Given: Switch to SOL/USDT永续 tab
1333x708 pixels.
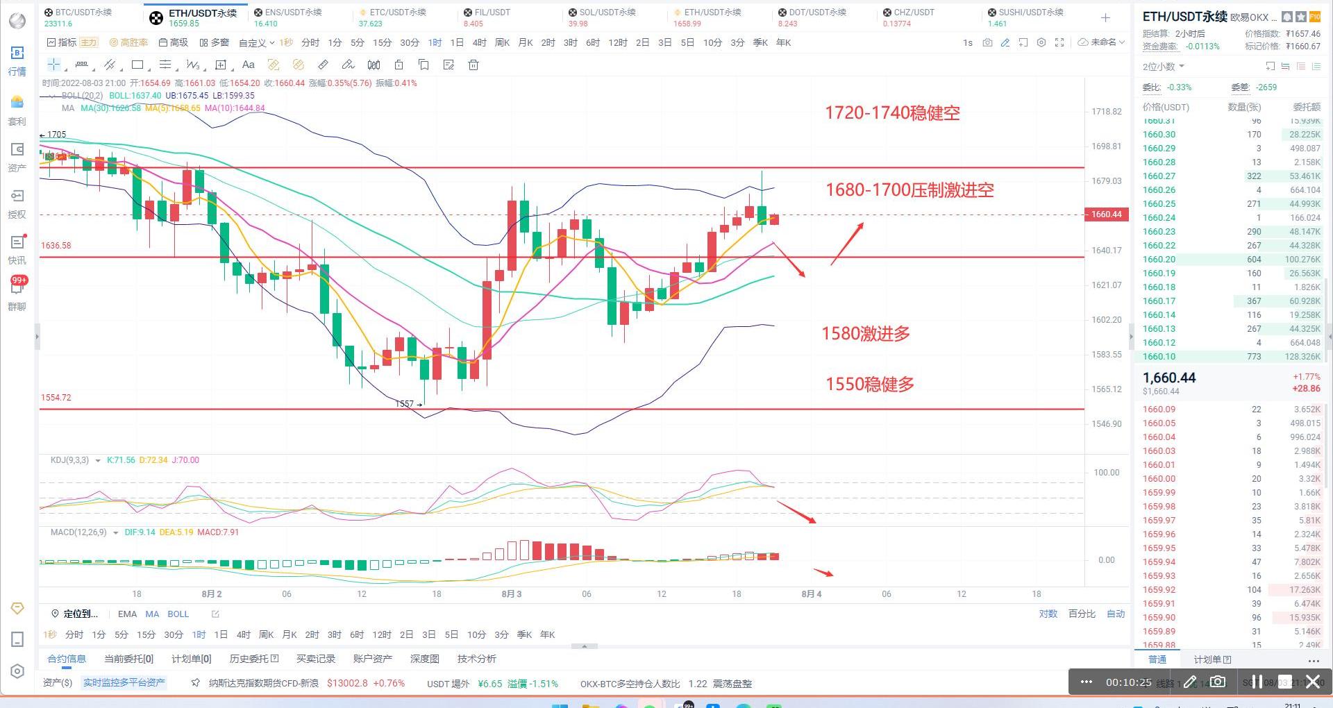Looking at the screenshot, I should click(602, 17).
